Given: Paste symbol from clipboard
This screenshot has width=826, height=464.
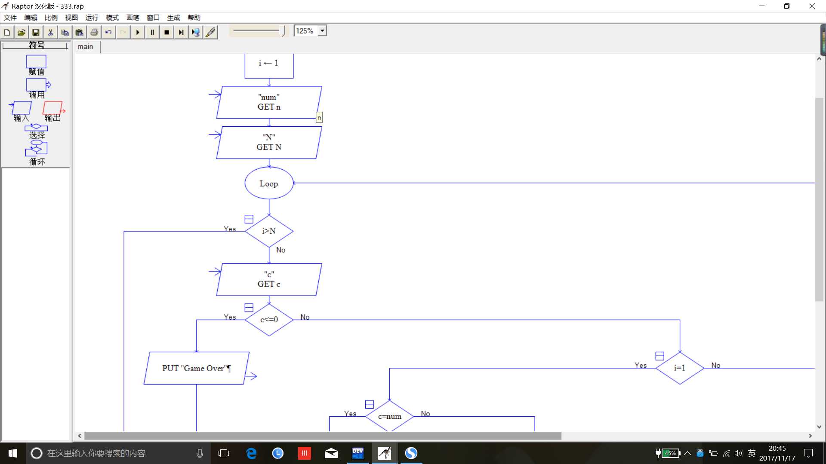Looking at the screenshot, I should pos(80,32).
